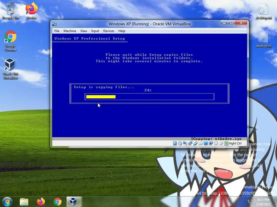Open the File menu in VirtualBox
277x207 pixels.
(x=57, y=31)
